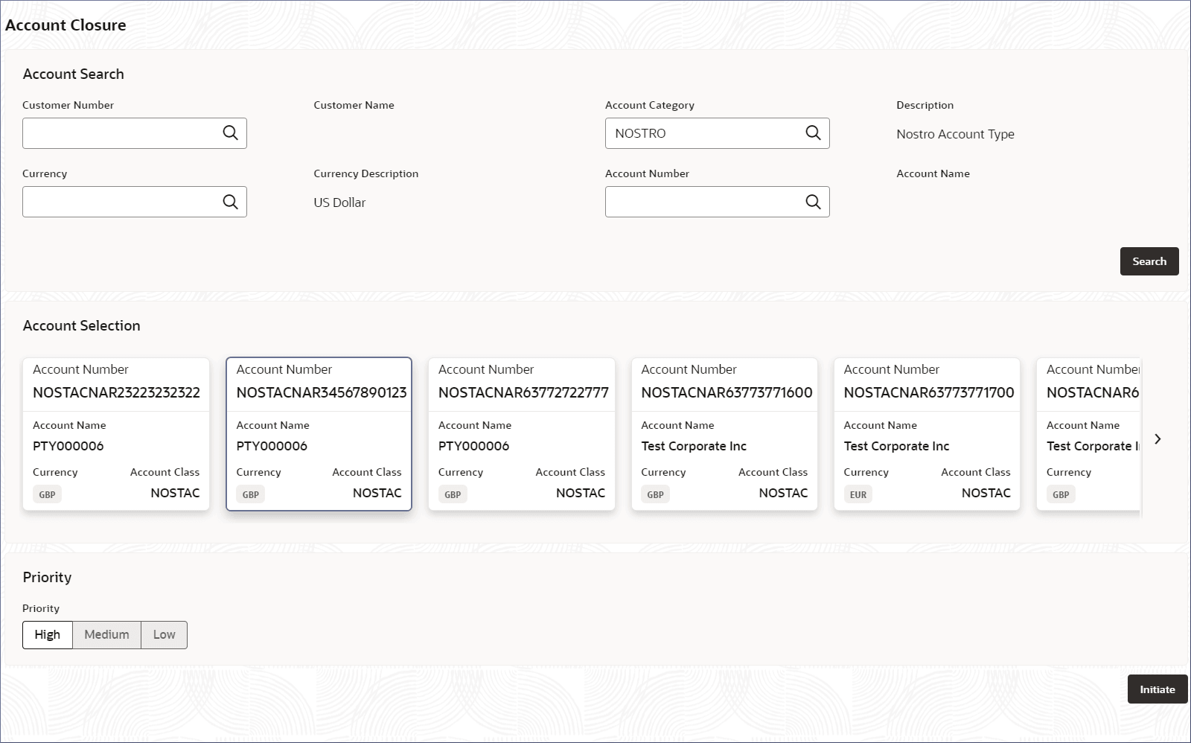Click 'Nostro Account Type' description text

click(x=955, y=134)
